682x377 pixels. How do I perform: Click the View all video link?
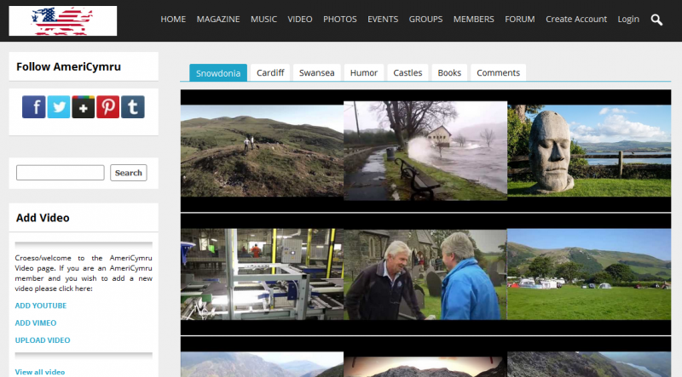[39, 372]
